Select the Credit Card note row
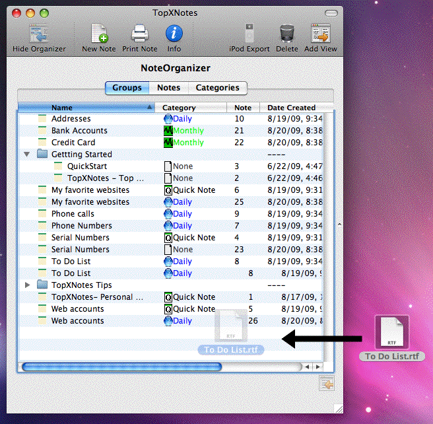The height and width of the screenshot is (424, 433). click(171, 143)
